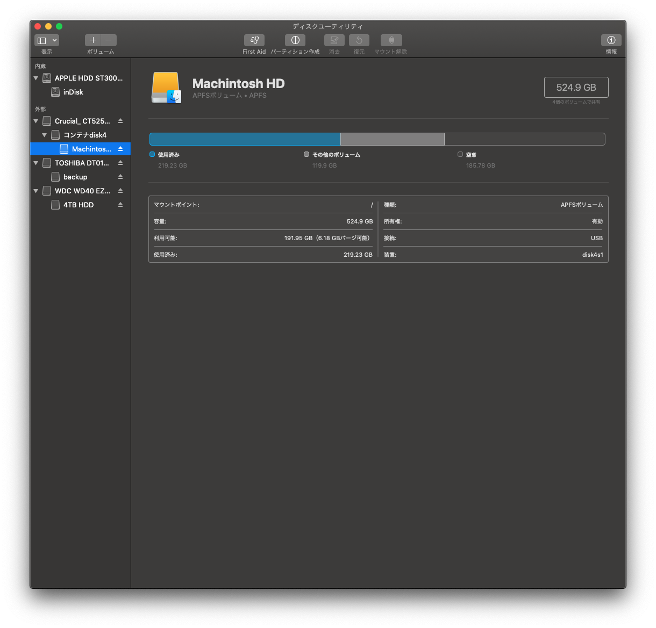Collapse the WDC WD40 EZ disk tree

click(36, 191)
